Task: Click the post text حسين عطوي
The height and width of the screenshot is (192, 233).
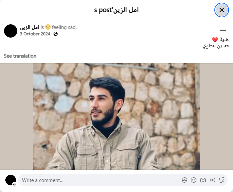Action: [216, 46]
